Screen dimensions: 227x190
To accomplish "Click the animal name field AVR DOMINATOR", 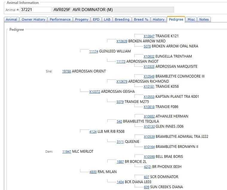I will (113, 10).
